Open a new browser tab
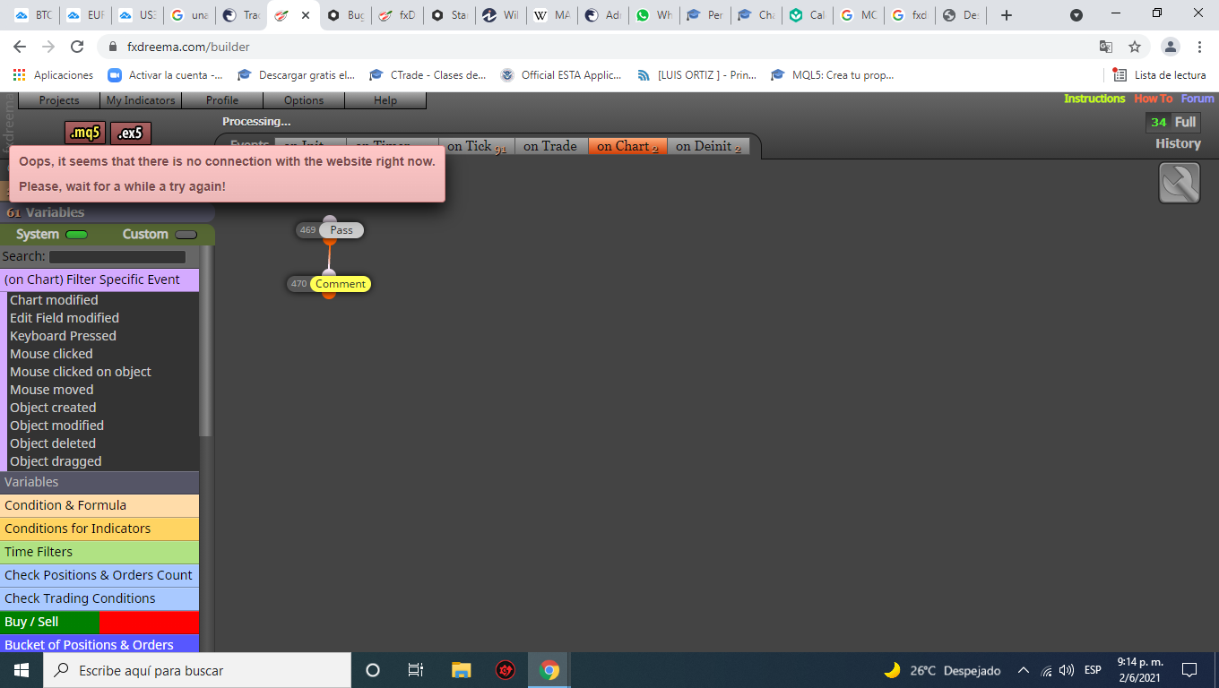 [x=1007, y=15]
